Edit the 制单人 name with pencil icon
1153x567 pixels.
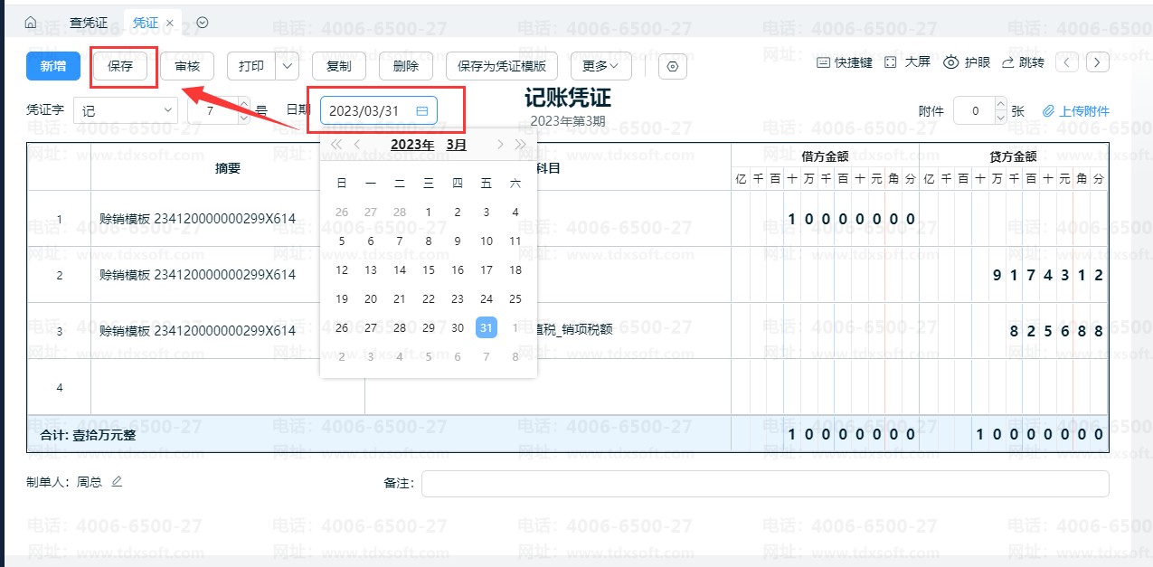click(116, 482)
